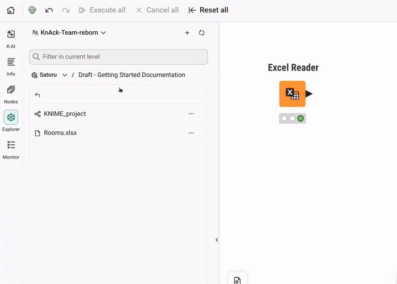Undo the last action
This screenshot has height=284, width=397.
tap(49, 10)
